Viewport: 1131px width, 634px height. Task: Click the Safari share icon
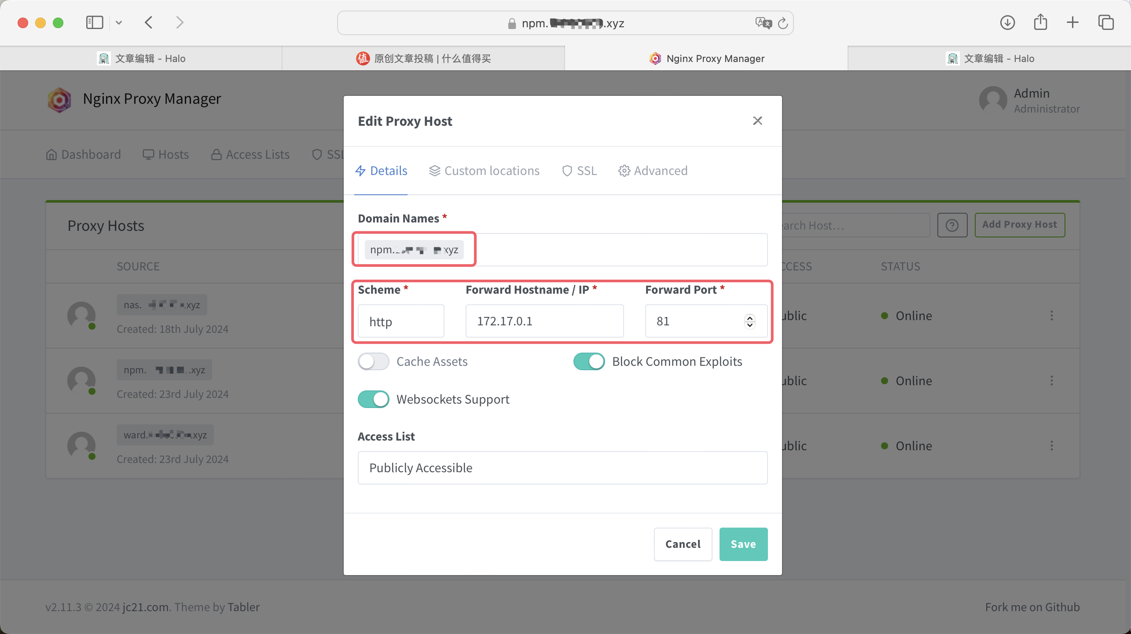tap(1040, 22)
